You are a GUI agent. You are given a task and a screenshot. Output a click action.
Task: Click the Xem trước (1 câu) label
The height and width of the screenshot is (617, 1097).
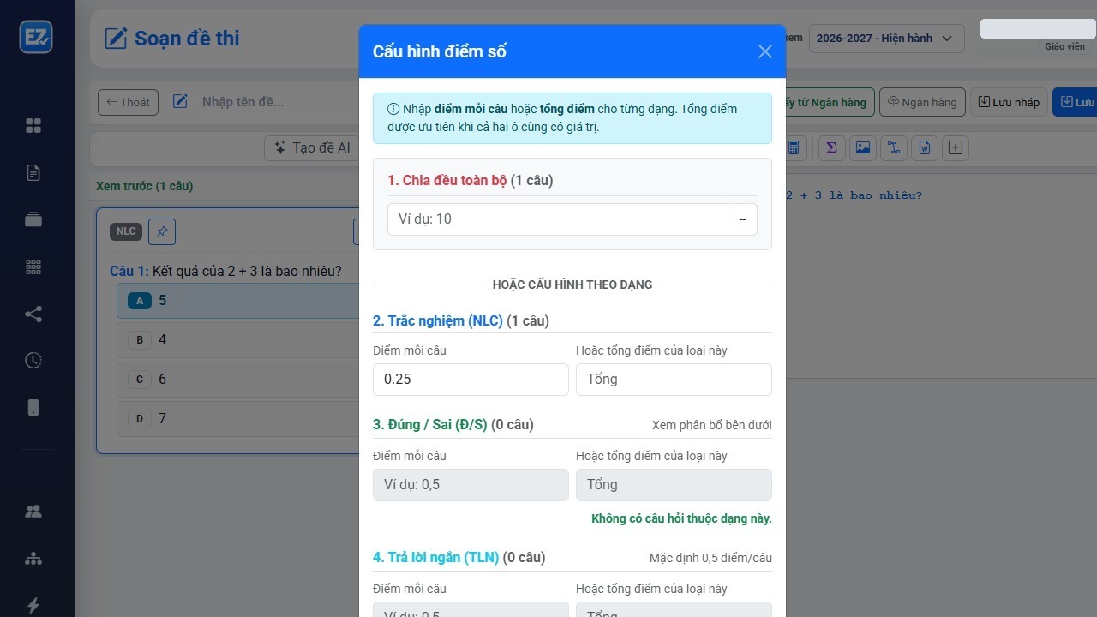pos(144,186)
